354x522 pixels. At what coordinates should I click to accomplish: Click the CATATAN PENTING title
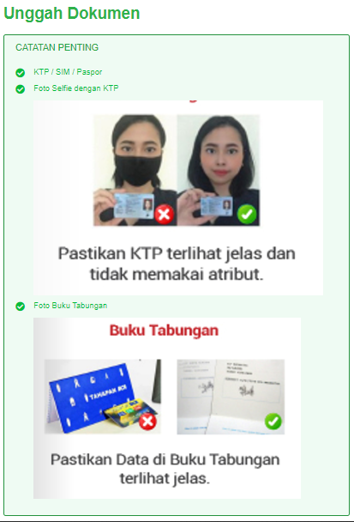point(57,47)
